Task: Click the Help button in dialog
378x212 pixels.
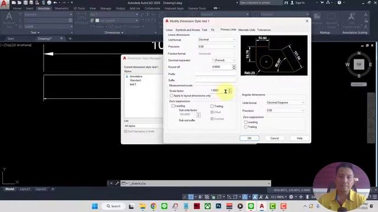Action: tap(299, 138)
